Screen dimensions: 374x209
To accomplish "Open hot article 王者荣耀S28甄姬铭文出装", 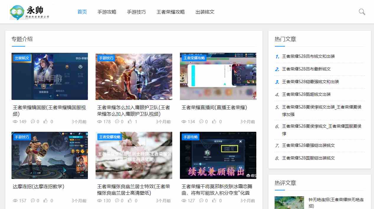I will pos(306,94).
